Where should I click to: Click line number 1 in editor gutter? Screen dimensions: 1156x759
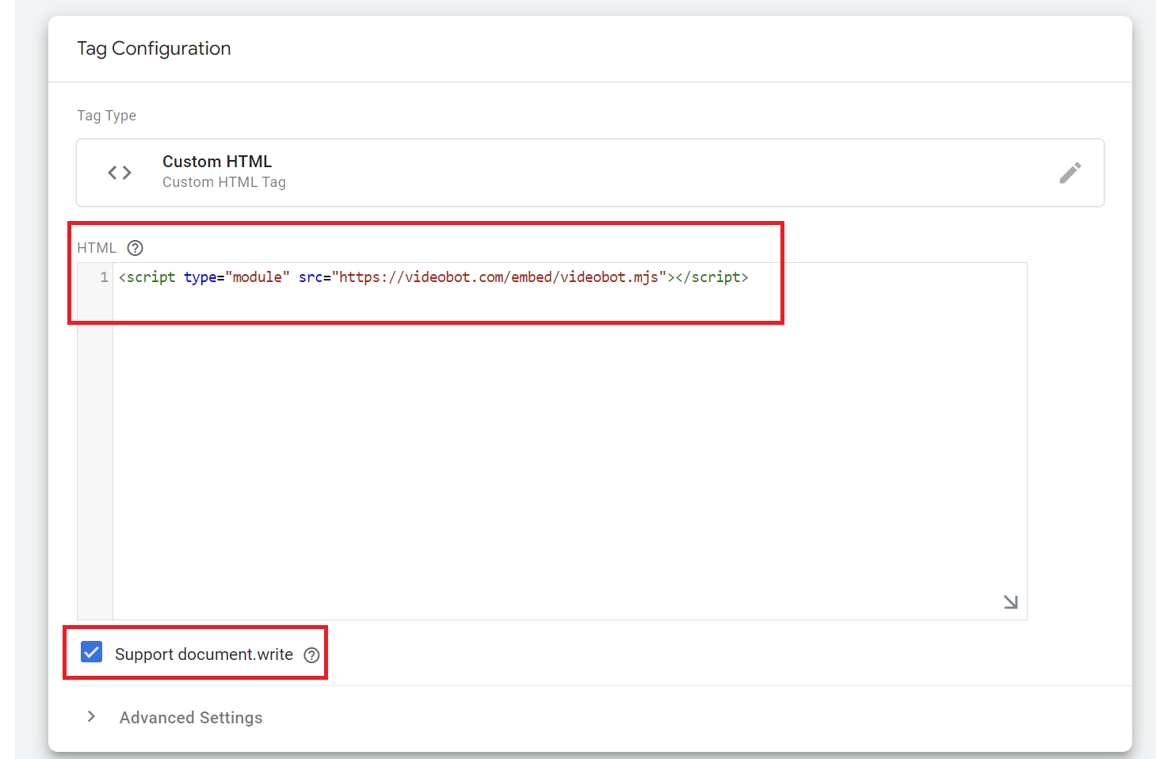(x=104, y=277)
